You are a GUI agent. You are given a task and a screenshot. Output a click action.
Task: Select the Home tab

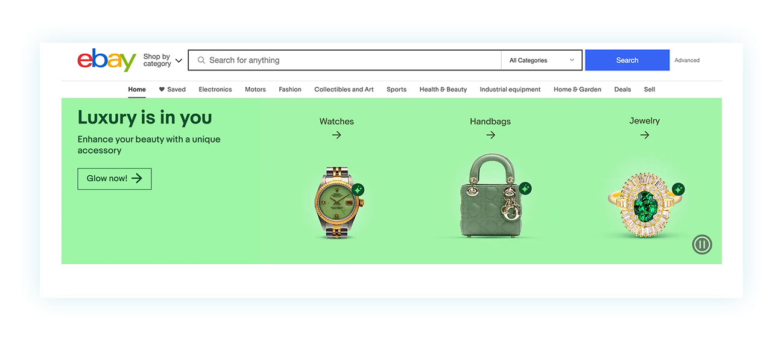[137, 89]
